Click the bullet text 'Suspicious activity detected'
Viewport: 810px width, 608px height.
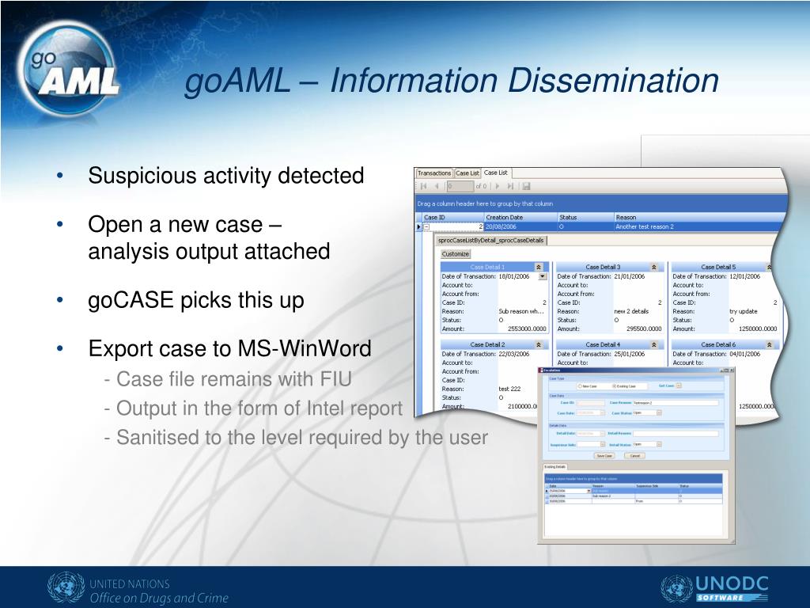pyautogui.click(x=225, y=176)
